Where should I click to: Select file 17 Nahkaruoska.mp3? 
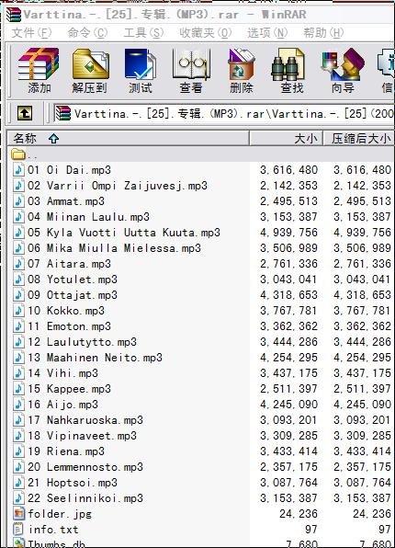click(85, 420)
